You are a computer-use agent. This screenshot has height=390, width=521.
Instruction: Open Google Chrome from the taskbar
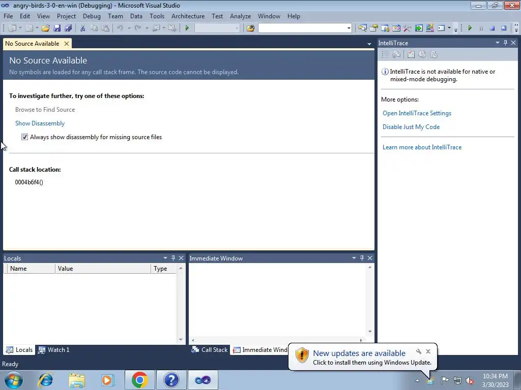pyautogui.click(x=139, y=380)
